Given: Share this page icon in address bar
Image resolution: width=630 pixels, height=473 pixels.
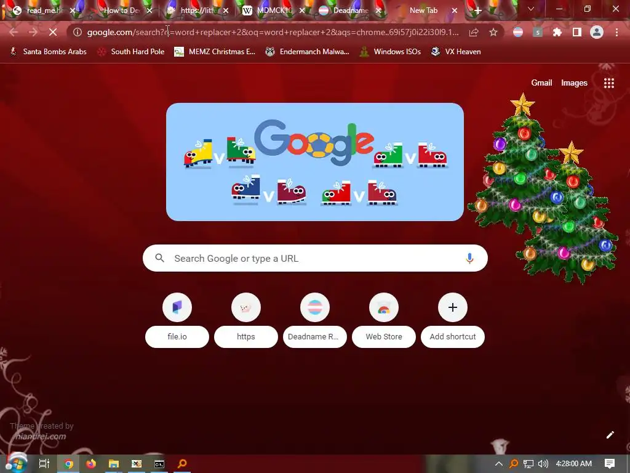Looking at the screenshot, I should click(474, 32).
